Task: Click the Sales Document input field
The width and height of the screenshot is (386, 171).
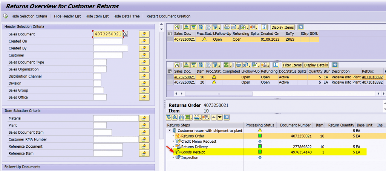Action: coord(108,34)
